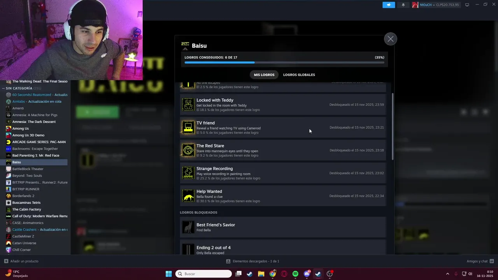The width and height of the screenshot is (498, 280).
Task: Click the ARCADE GAME SERIES: PAC-MAN icon
Action: pos(9,142)
